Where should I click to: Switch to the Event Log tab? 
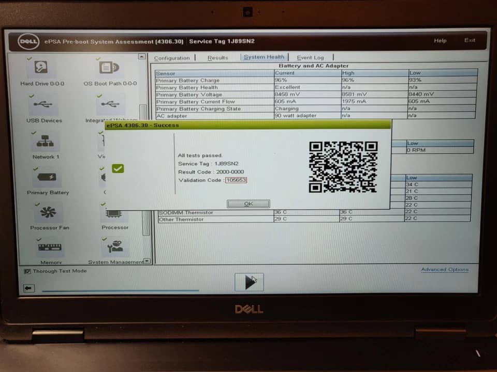(x=310, y=57)
